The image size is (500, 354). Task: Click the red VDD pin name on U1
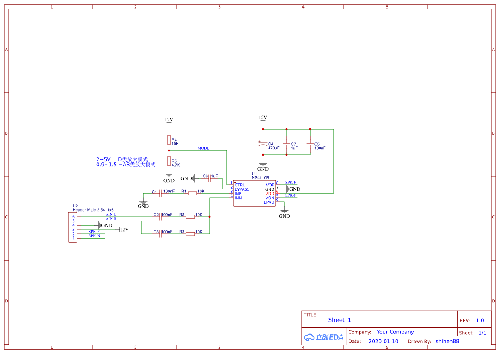(x=270, y=193)
